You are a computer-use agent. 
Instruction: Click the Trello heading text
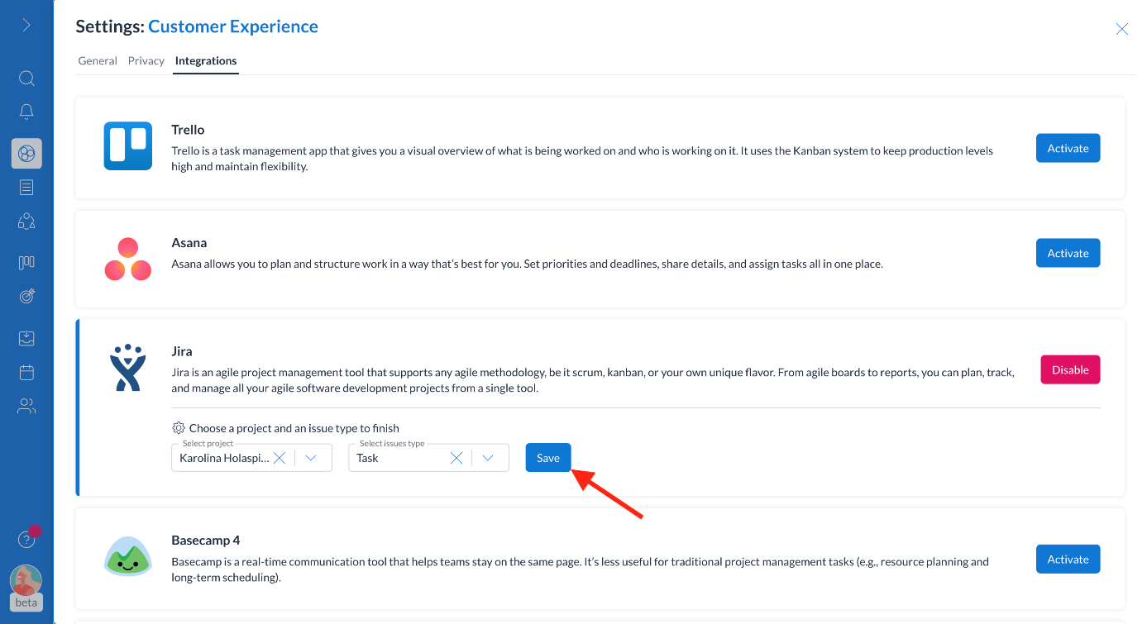pyautogui.click(x=188, y=130)
